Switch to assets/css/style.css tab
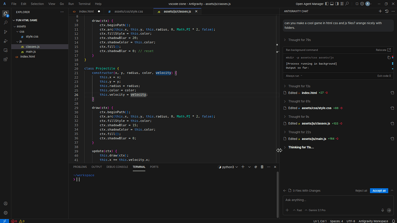The image size is (397, 223). (128, 12)
